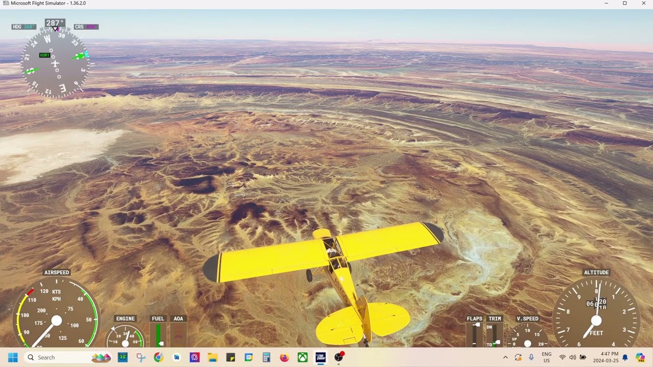
Task: Click the V.Speed vertical speed gauge
Action: click(x=528, y=336)
